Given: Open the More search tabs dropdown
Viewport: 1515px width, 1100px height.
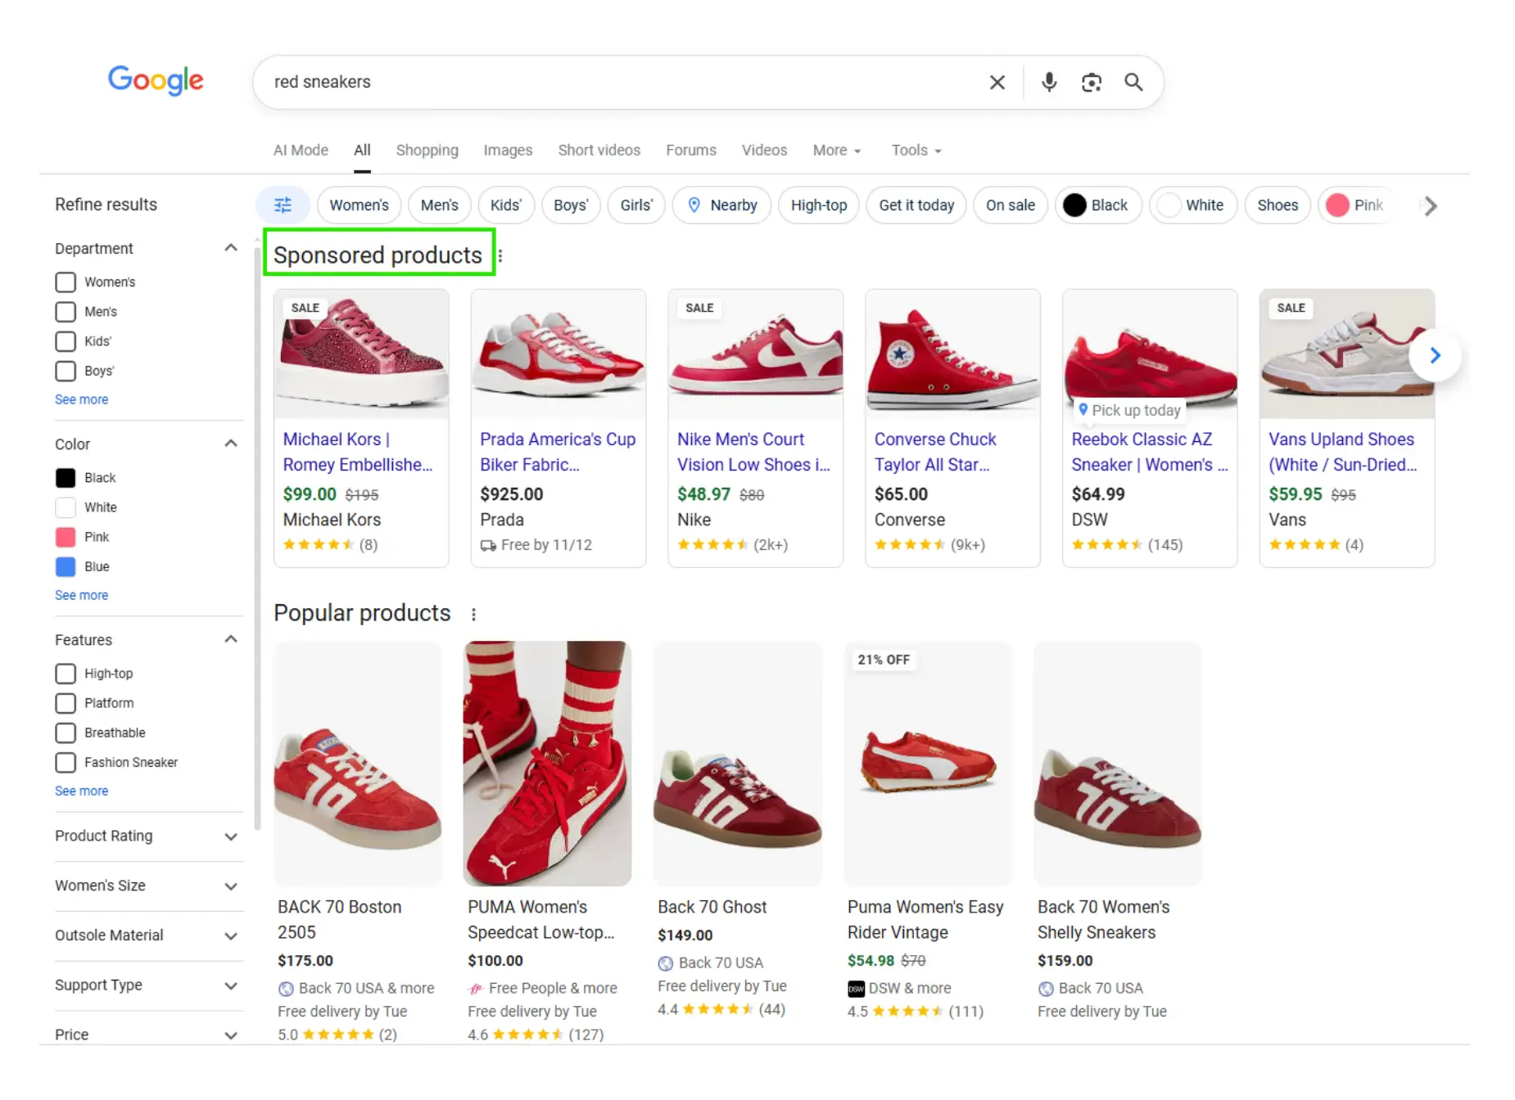Looking at the screenshot, I should pos(837,151).
